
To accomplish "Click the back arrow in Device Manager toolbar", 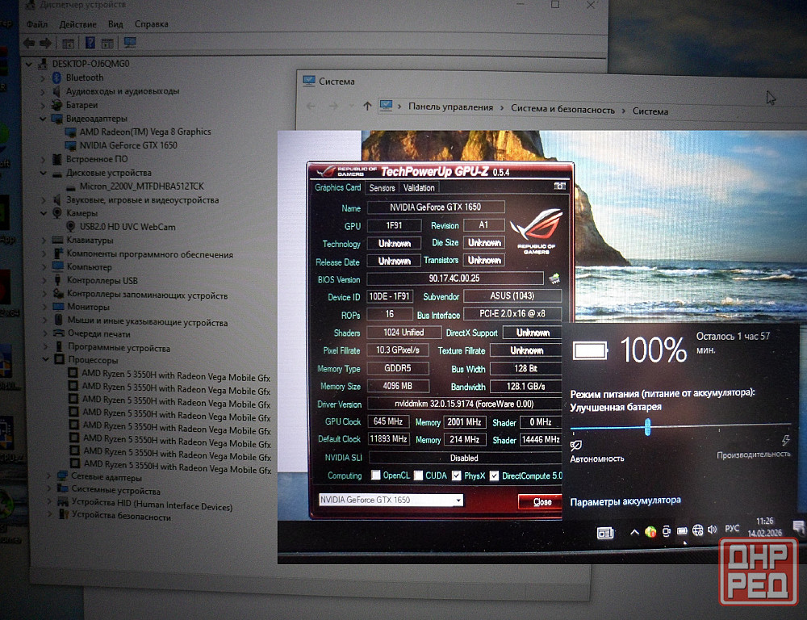I will click(x=30, y=43).
